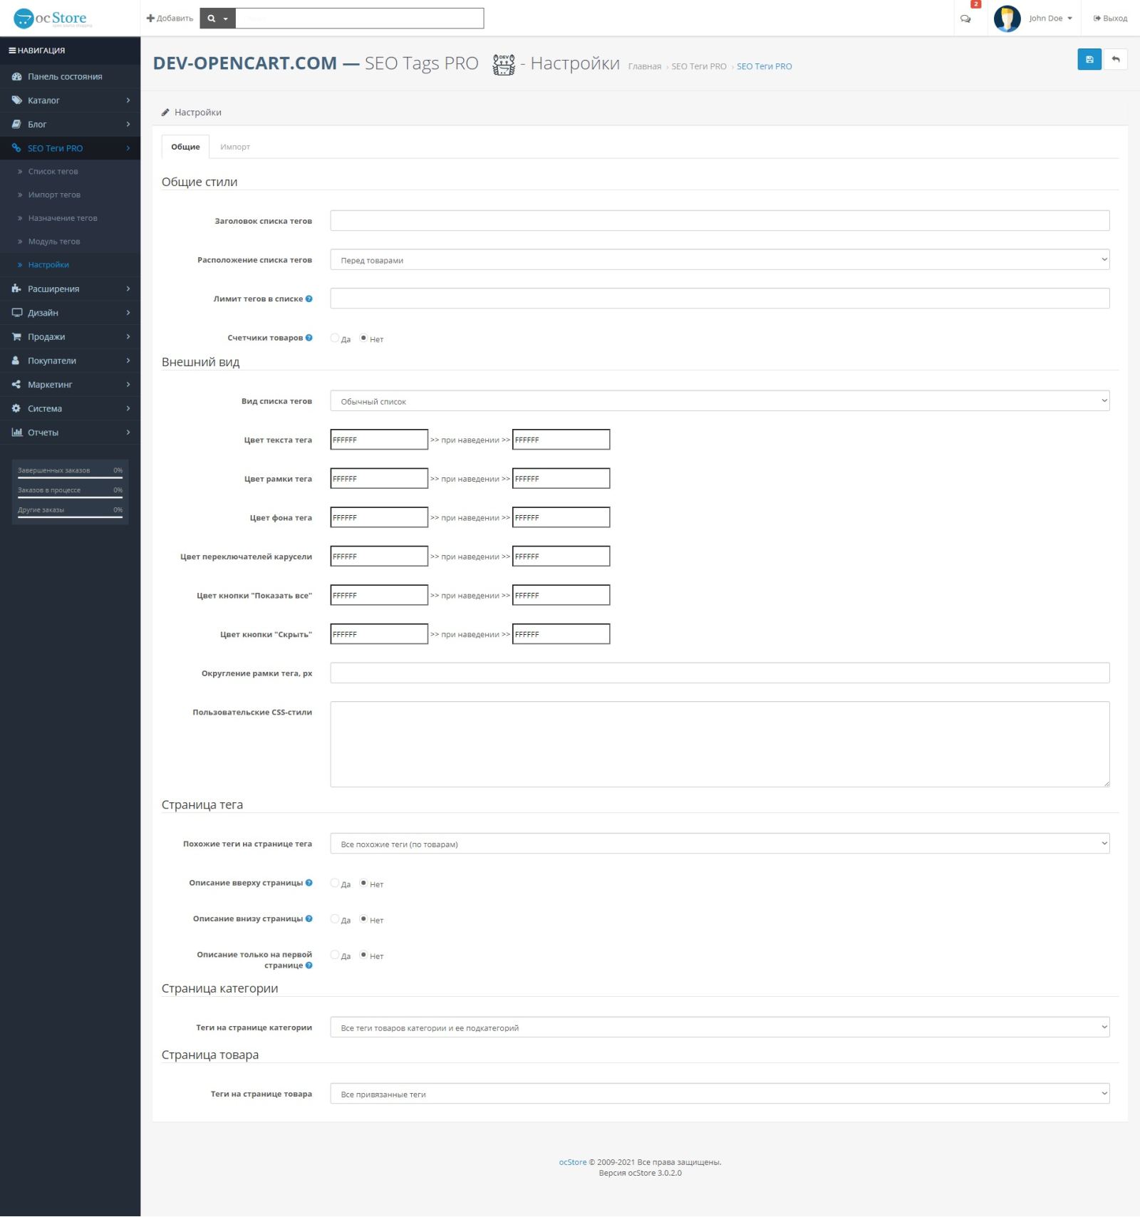Click the search magnifier icon
1140x1217 pixels.
[211, 19]
